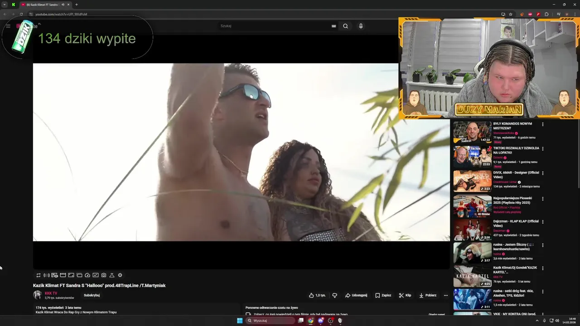
Task: Click the search magnifier icon in YouTube
Action: tap(345, 26)
